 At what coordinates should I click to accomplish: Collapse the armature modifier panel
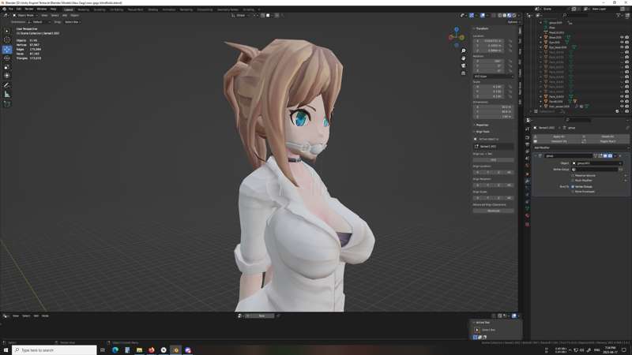(536, 155)
